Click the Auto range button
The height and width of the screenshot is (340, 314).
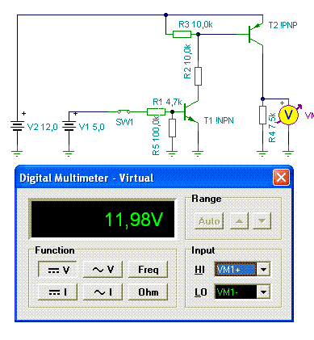pyautogui.click(x=209, y=221)
